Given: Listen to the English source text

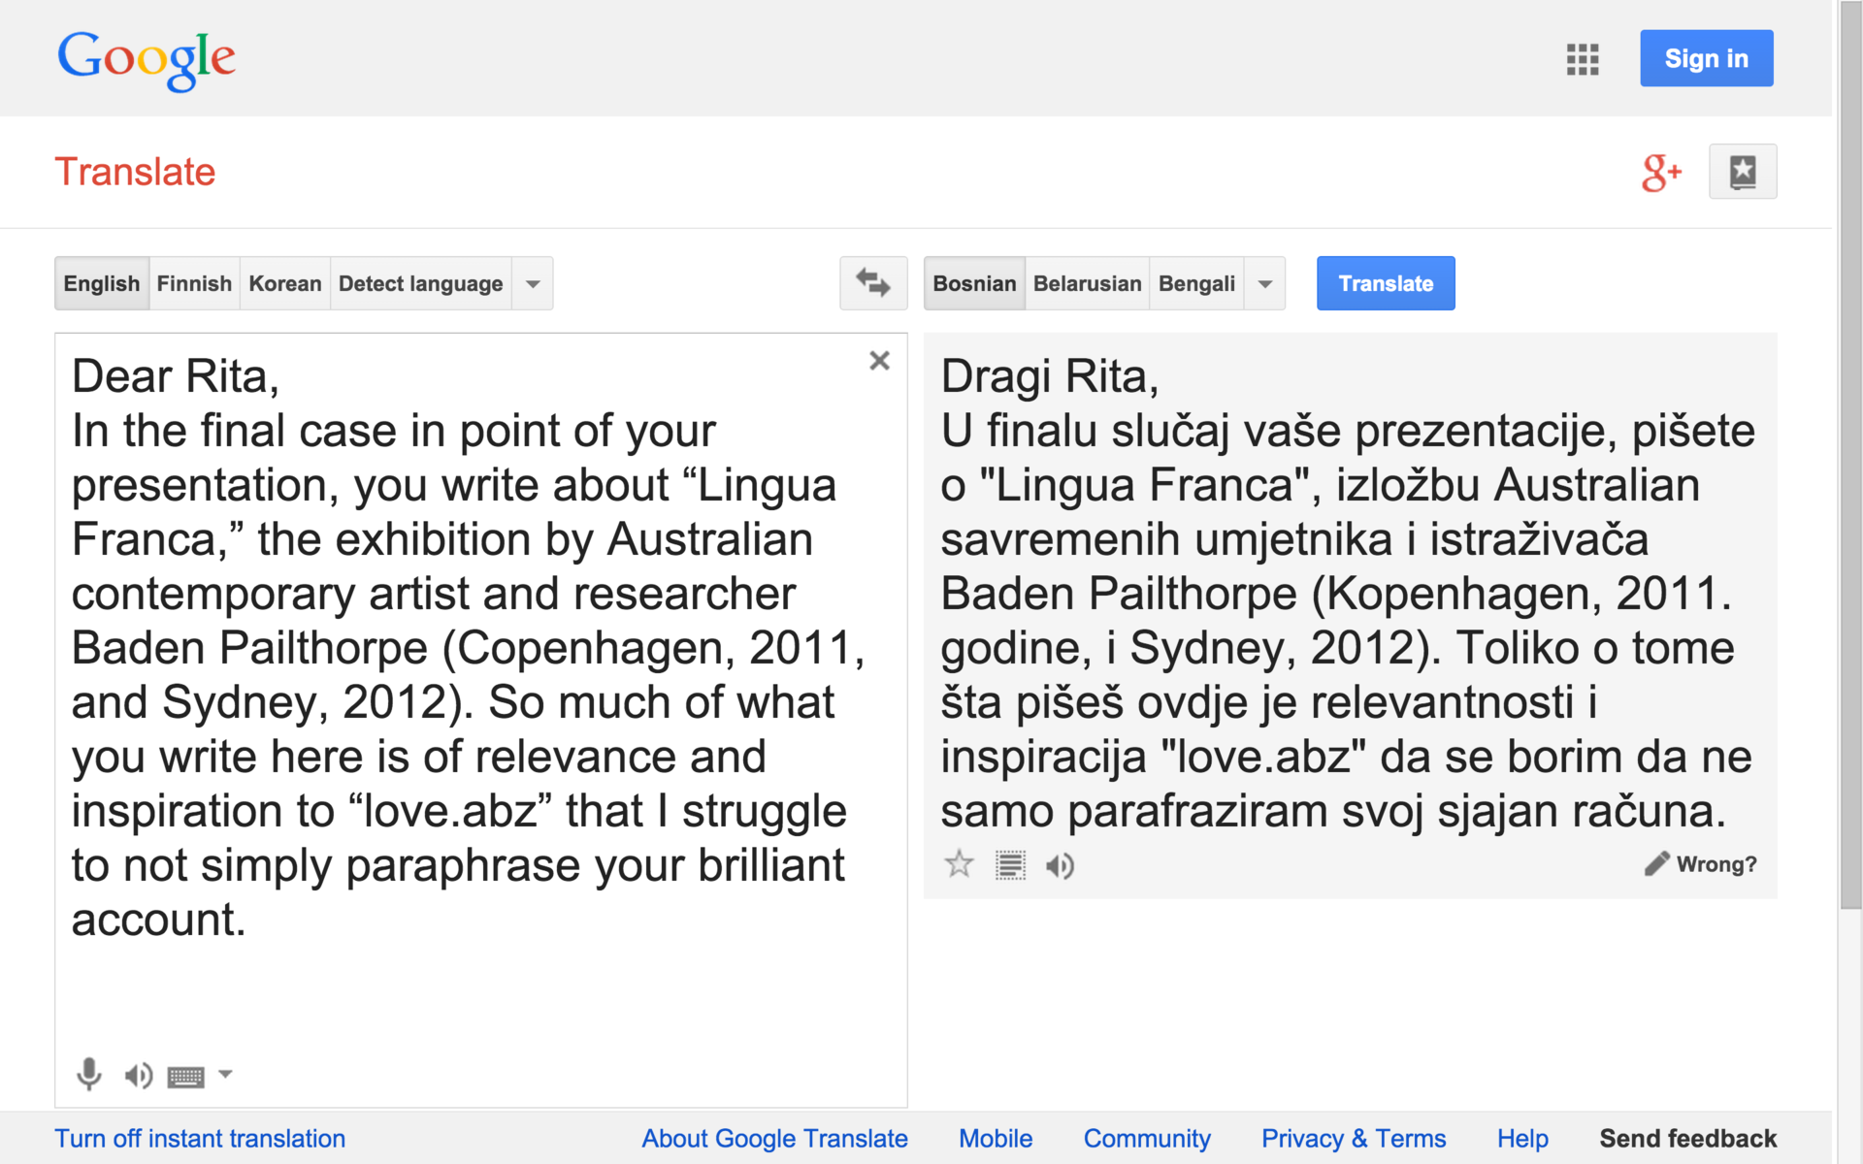Looking at the screenshot, I should (138, 1075).
